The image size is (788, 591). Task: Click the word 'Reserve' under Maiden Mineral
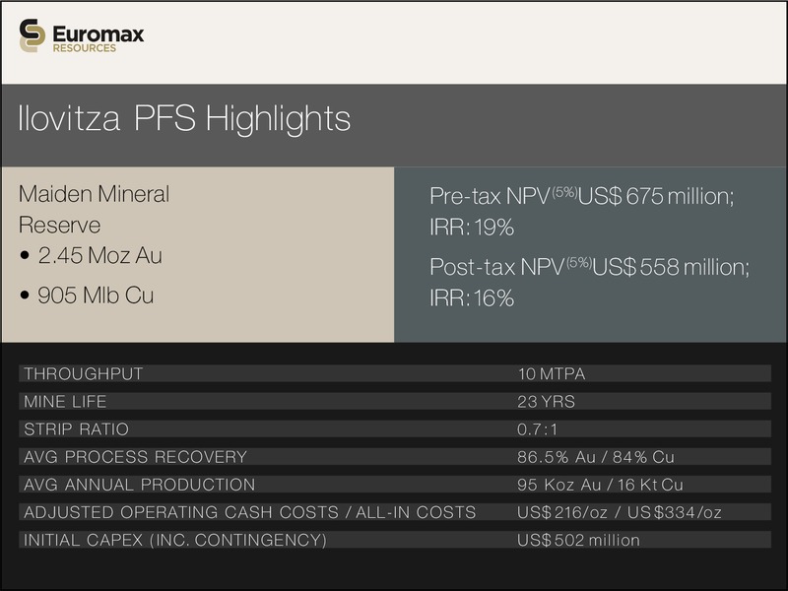(x=59, y=226)
